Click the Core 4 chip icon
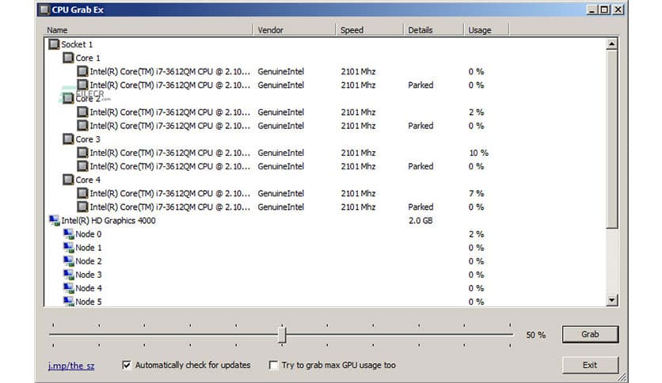 (68, 180)
